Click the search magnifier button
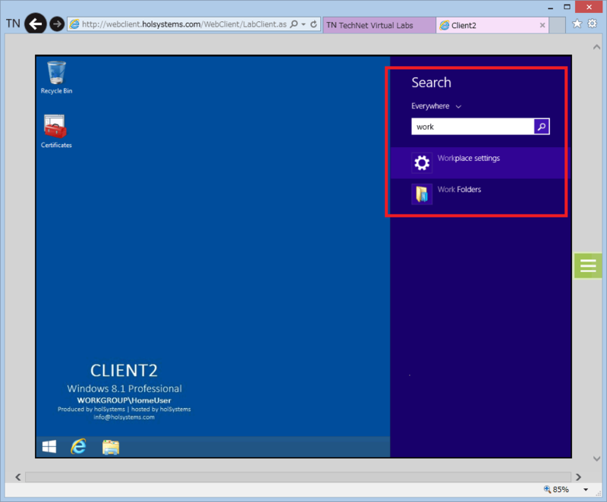The image size is (607, 502). [542, 127]
